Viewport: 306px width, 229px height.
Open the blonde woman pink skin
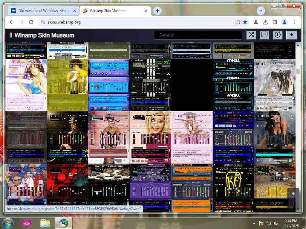coord(151,137)
